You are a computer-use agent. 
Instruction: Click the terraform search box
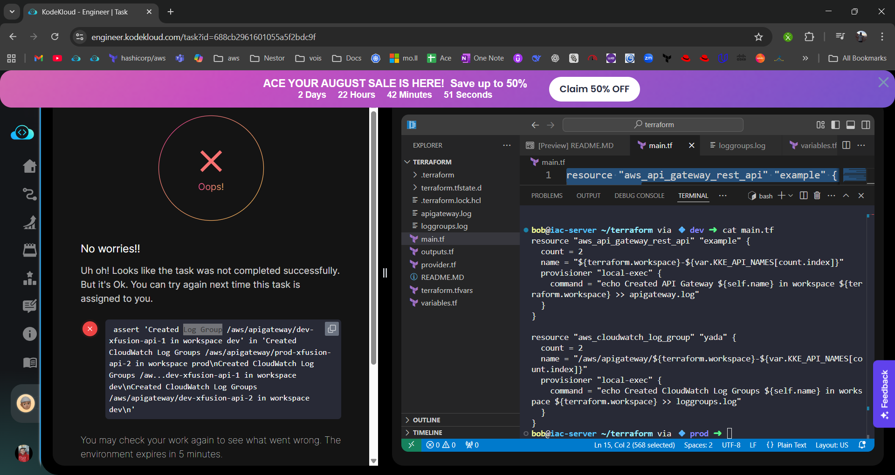tap(653, 125)
